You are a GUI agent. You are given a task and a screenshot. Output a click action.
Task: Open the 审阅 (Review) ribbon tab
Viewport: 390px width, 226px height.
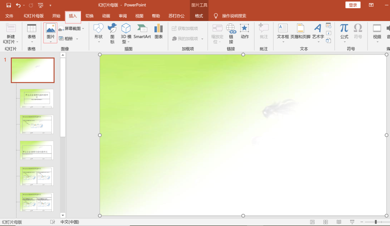click(x=122, y=16)
